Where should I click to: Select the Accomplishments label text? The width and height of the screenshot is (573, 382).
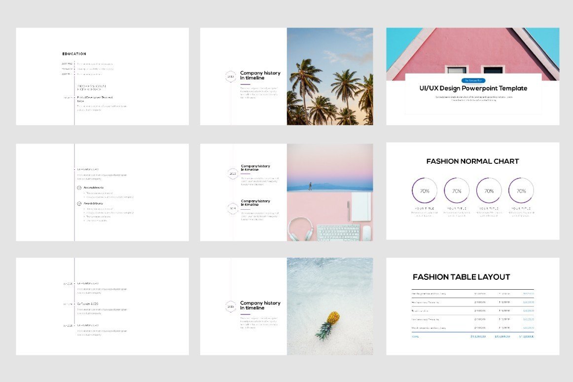94,188
